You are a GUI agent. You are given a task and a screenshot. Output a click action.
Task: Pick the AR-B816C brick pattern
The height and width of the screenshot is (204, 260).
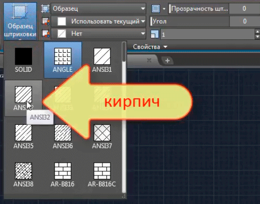click(102, 175)
